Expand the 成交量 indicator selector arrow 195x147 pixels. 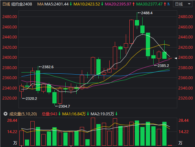tap(5, 114)
